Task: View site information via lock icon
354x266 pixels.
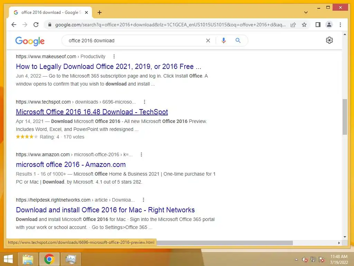Action: pyautogui.click(x=50, y=25)
